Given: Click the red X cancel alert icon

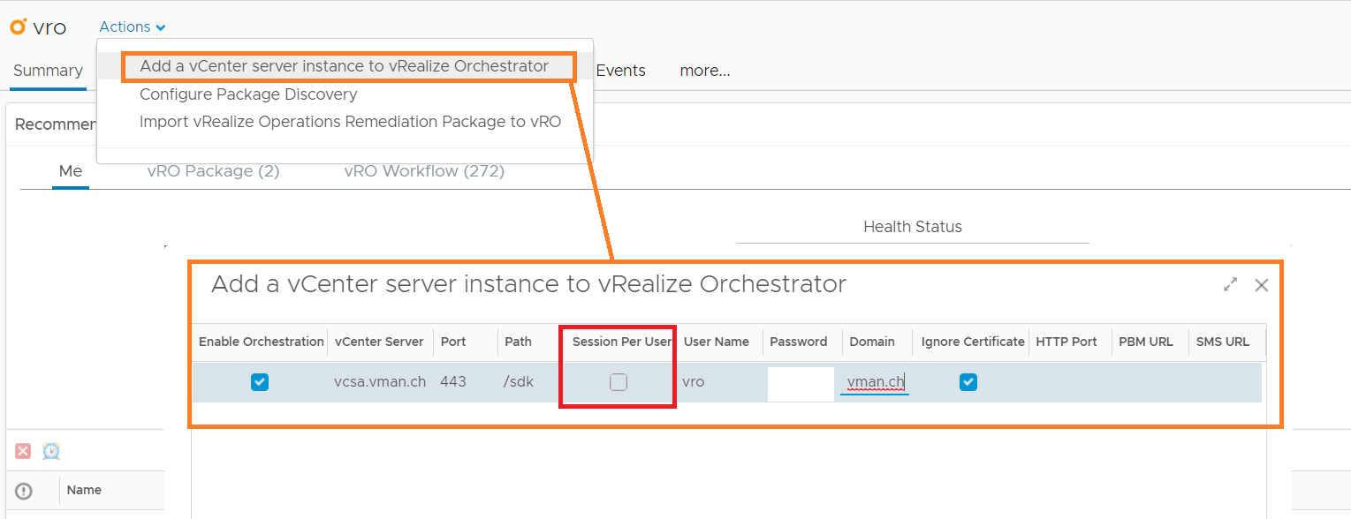Looking at the screenshot, I should [23, 451].
